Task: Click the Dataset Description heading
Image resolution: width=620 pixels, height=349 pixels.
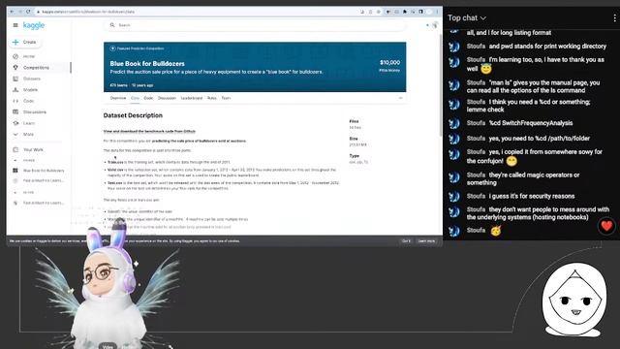Action: point(133,115)
